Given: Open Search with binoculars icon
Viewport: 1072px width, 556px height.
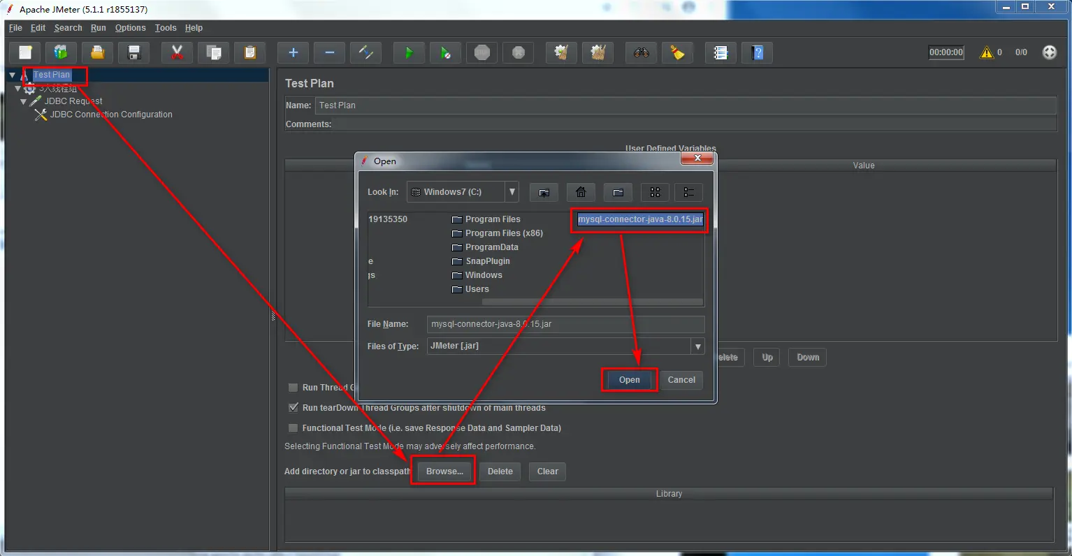Looking at the screenshot, I should 642,52.
